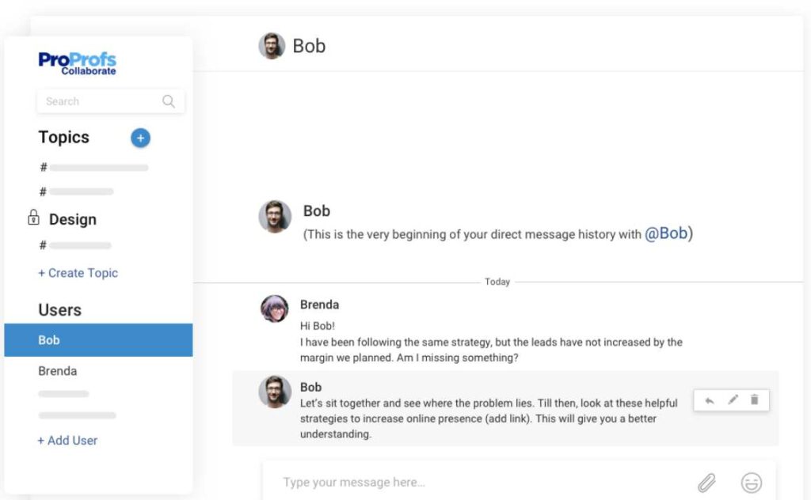Click the add topic plus icon

pyautogui.click(x=140, y=138)
